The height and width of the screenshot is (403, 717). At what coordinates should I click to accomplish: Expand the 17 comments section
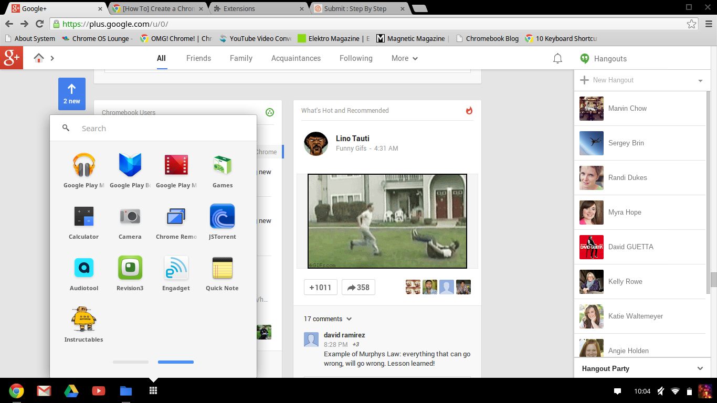tap(328, 319)
